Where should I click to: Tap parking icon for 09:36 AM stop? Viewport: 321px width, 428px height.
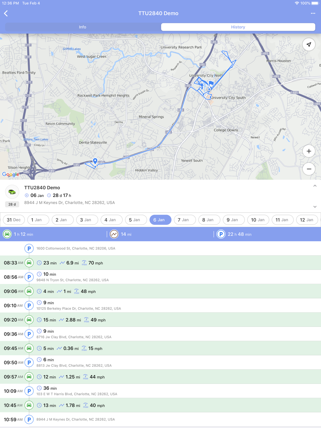29,334
